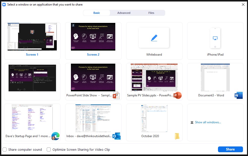Select Screen 1 thumbnail to share
This screenshot has height=156, width=248.
[x=32, y=37]
